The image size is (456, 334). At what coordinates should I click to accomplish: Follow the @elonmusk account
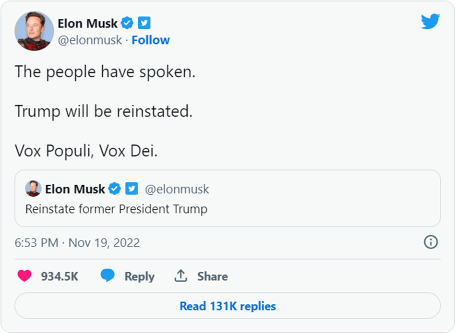point(151,40)
